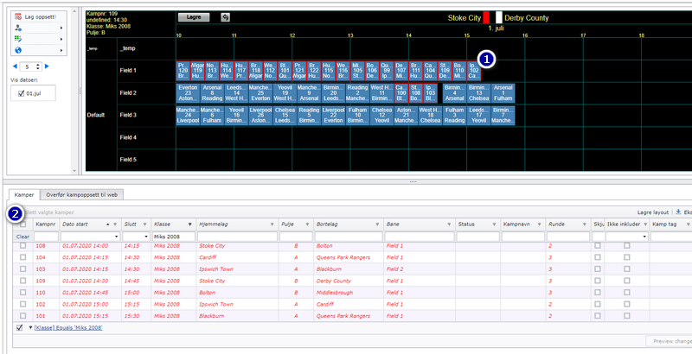Disable the Klasse Equals filter checkbox
This screenshot has height=354, width=692.
(19, 327)
